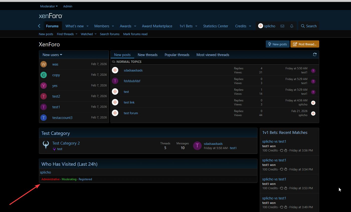
Task: Click avatar of new user 'was'
Action: click(44, 64)
